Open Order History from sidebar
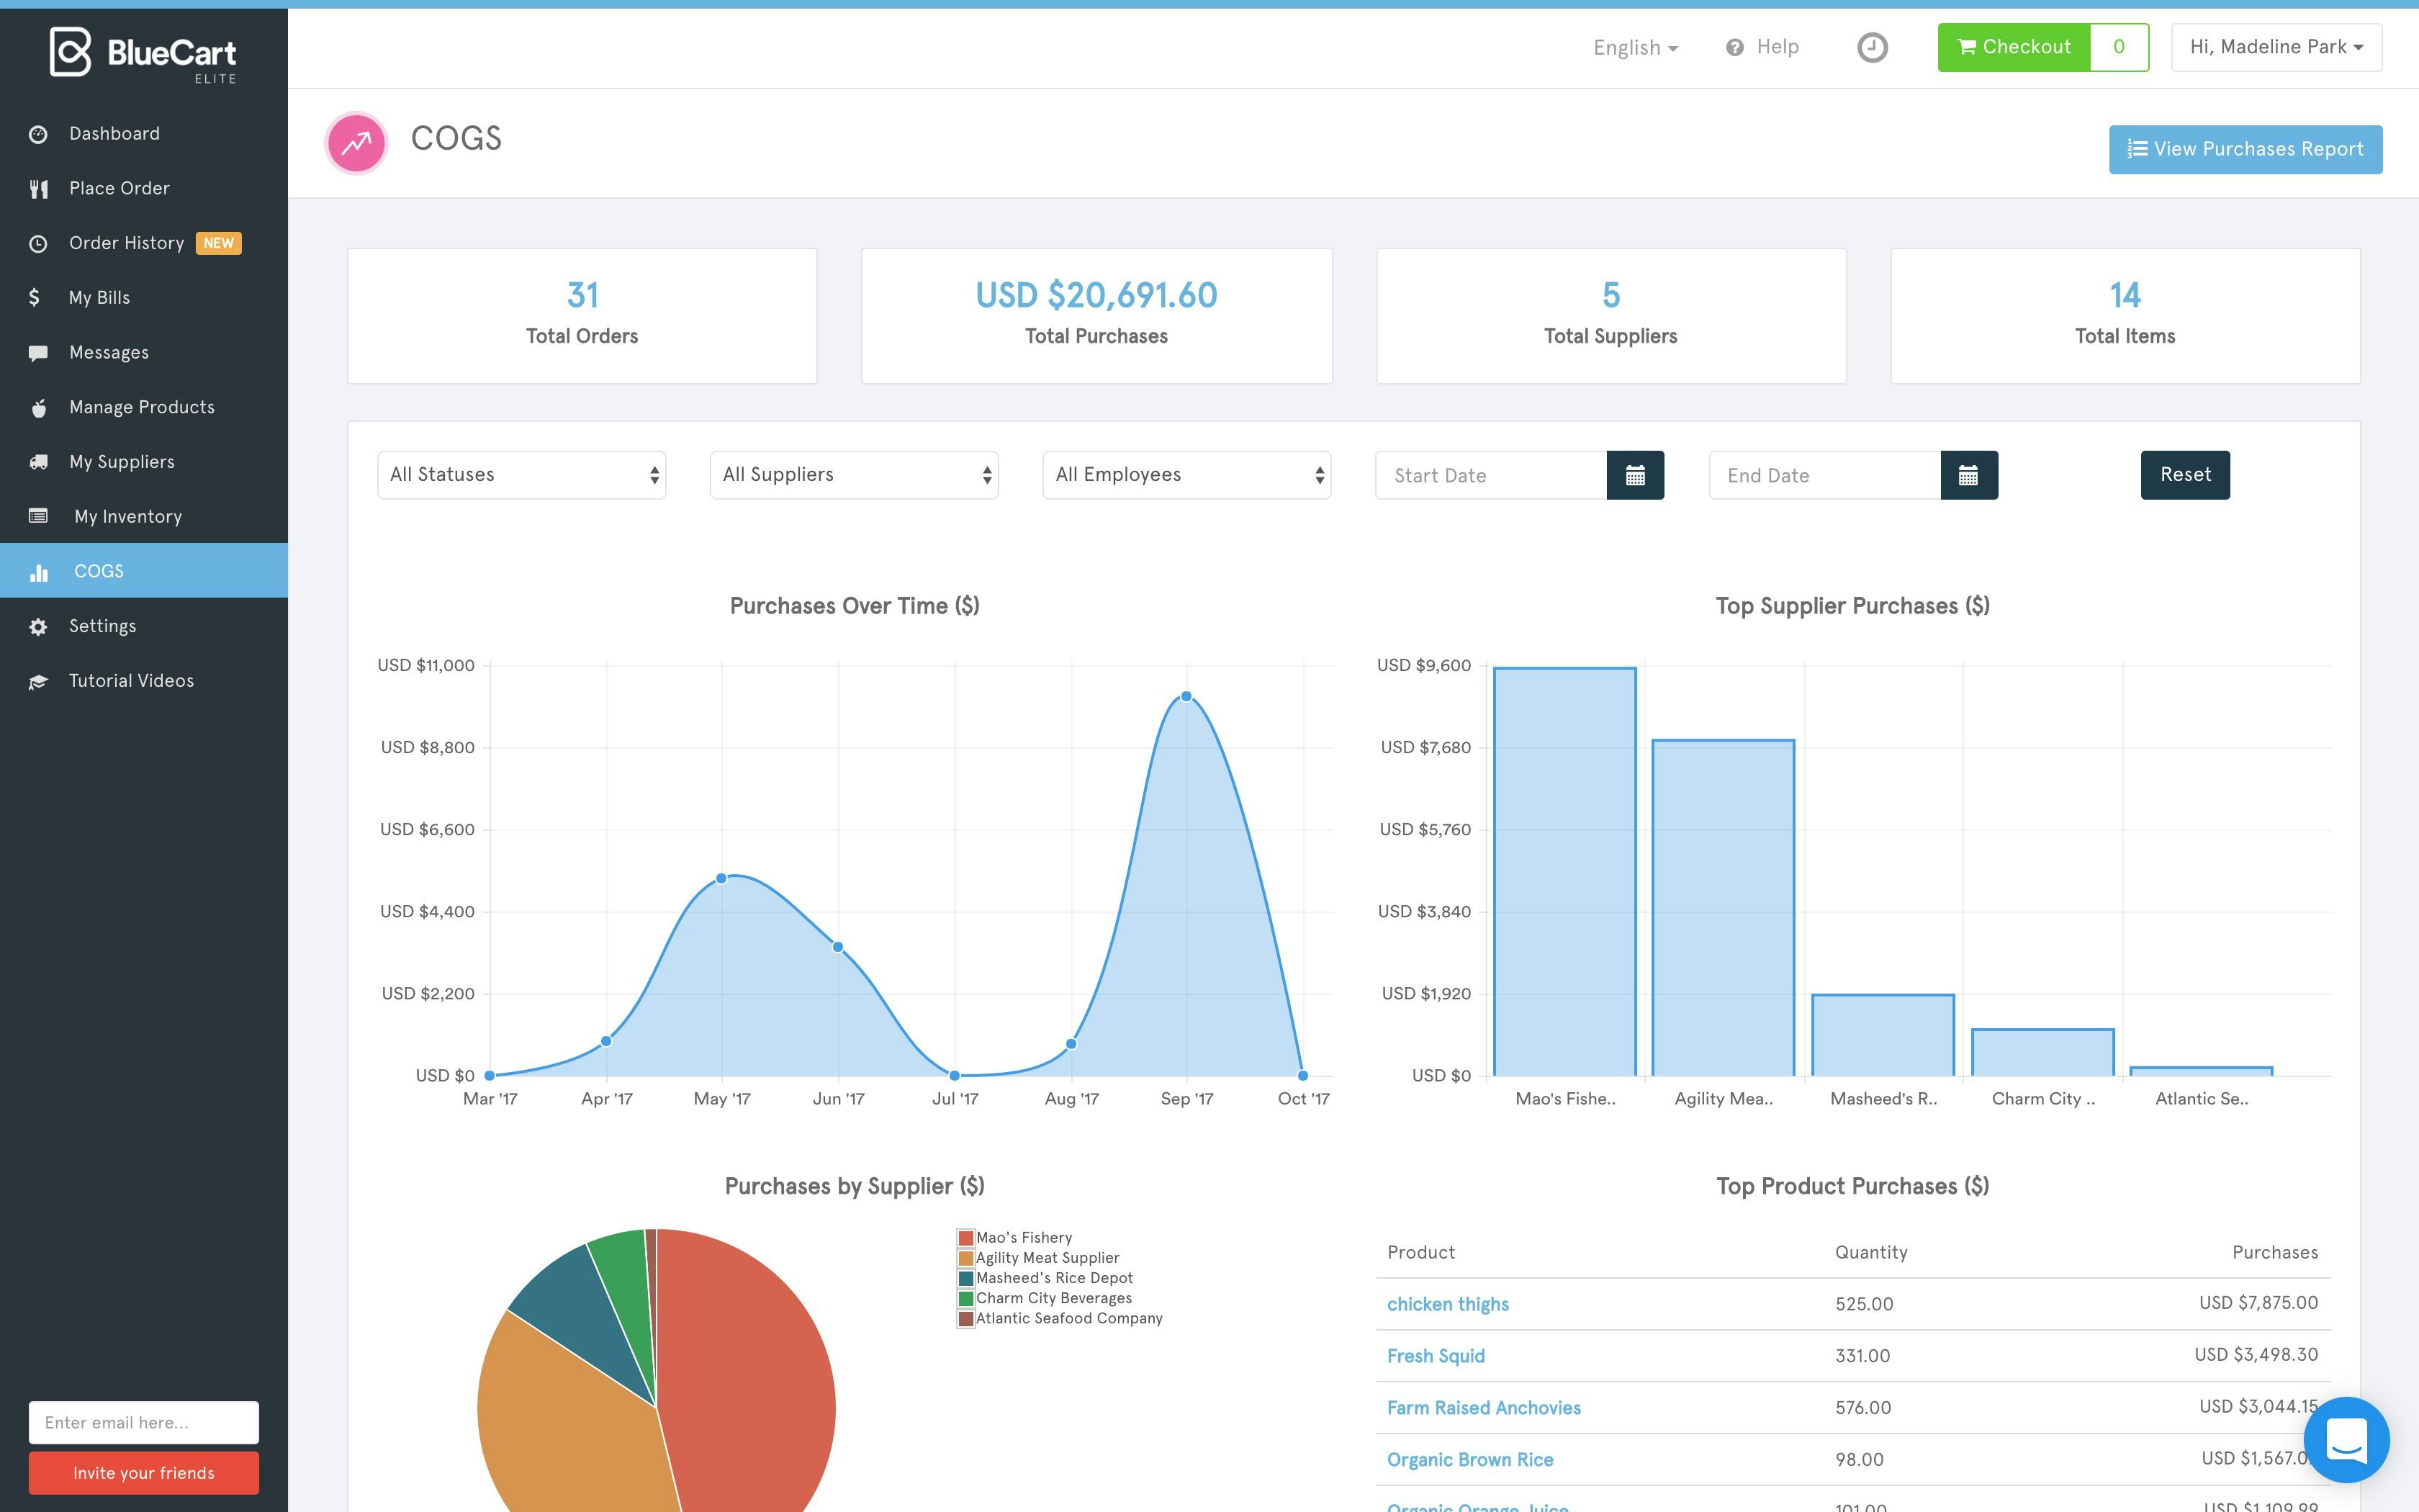Viewport: 2419px width, 1512px height. (126, 243)
